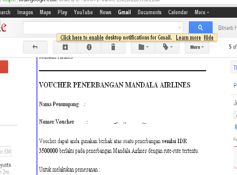Open the Labels tag dropdown
The height and width of the screenshot is (175, 237).
click(167, 47)
